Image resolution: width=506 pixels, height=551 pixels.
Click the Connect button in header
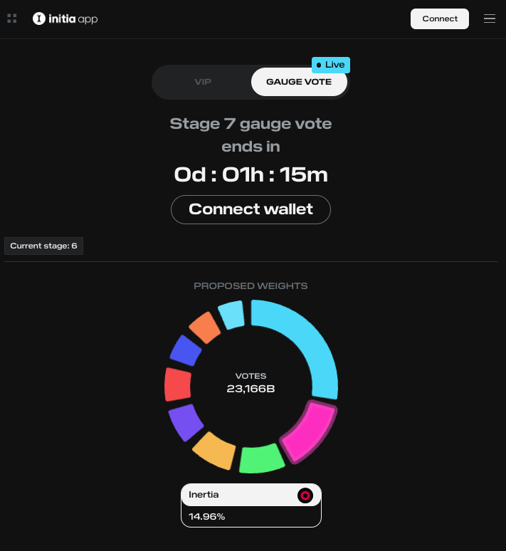pyautogui.click(x=440, y=19)
